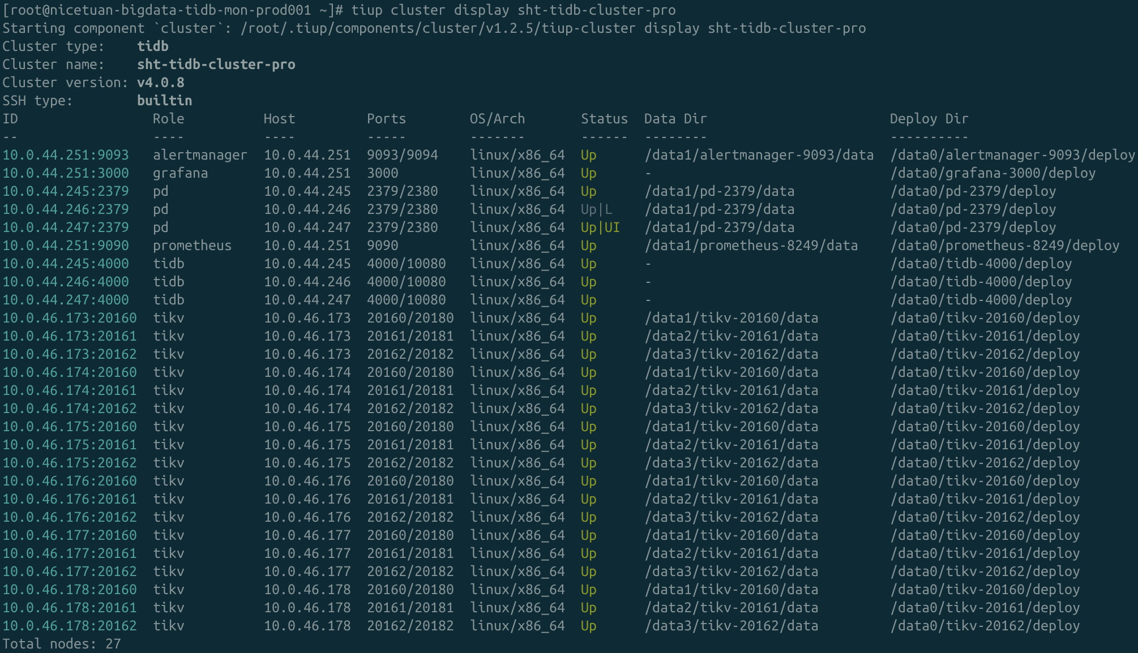Click the ID 10.0.44.251:9090

pyautogui.click(x=66, y=246)
